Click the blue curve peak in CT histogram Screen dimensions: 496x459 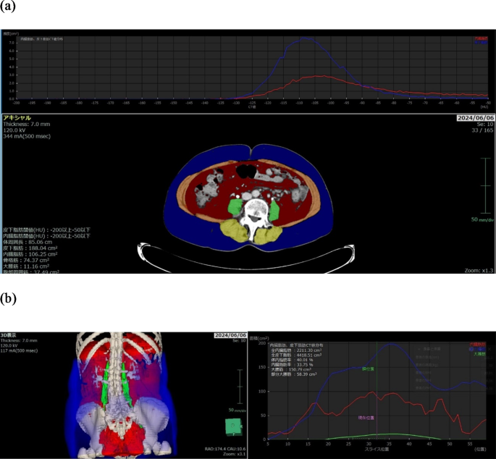pyautogui.click(x=308, y=39)
